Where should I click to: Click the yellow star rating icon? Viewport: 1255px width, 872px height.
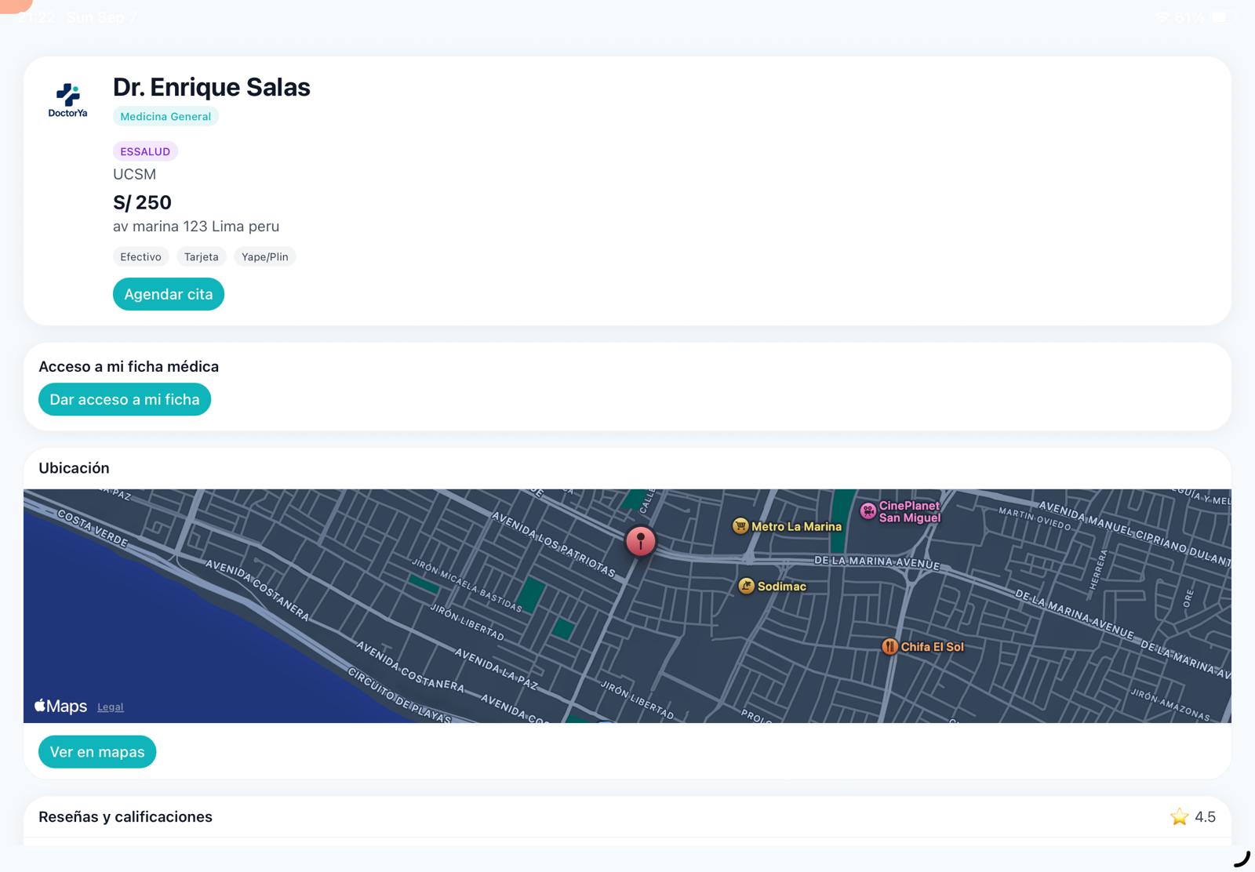tap(1179, 817)
